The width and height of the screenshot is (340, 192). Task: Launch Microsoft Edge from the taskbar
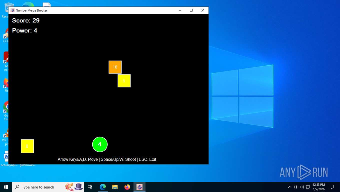(x=102, y=187)
